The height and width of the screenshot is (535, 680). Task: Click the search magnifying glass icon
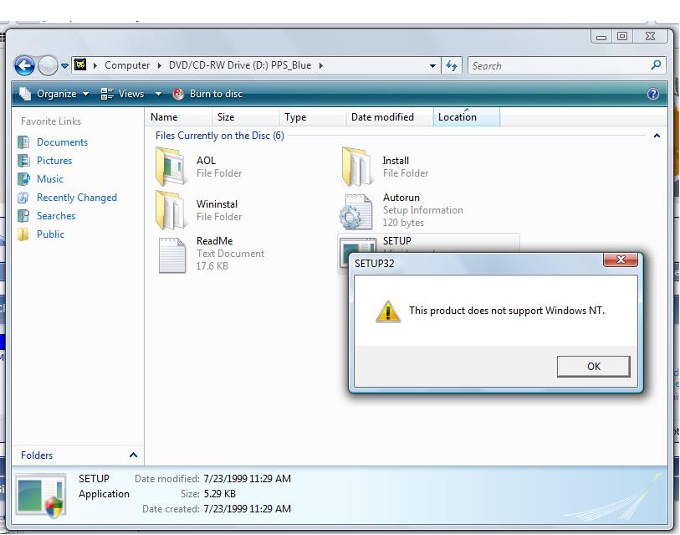pyautogui.click(x=656, y=65)
